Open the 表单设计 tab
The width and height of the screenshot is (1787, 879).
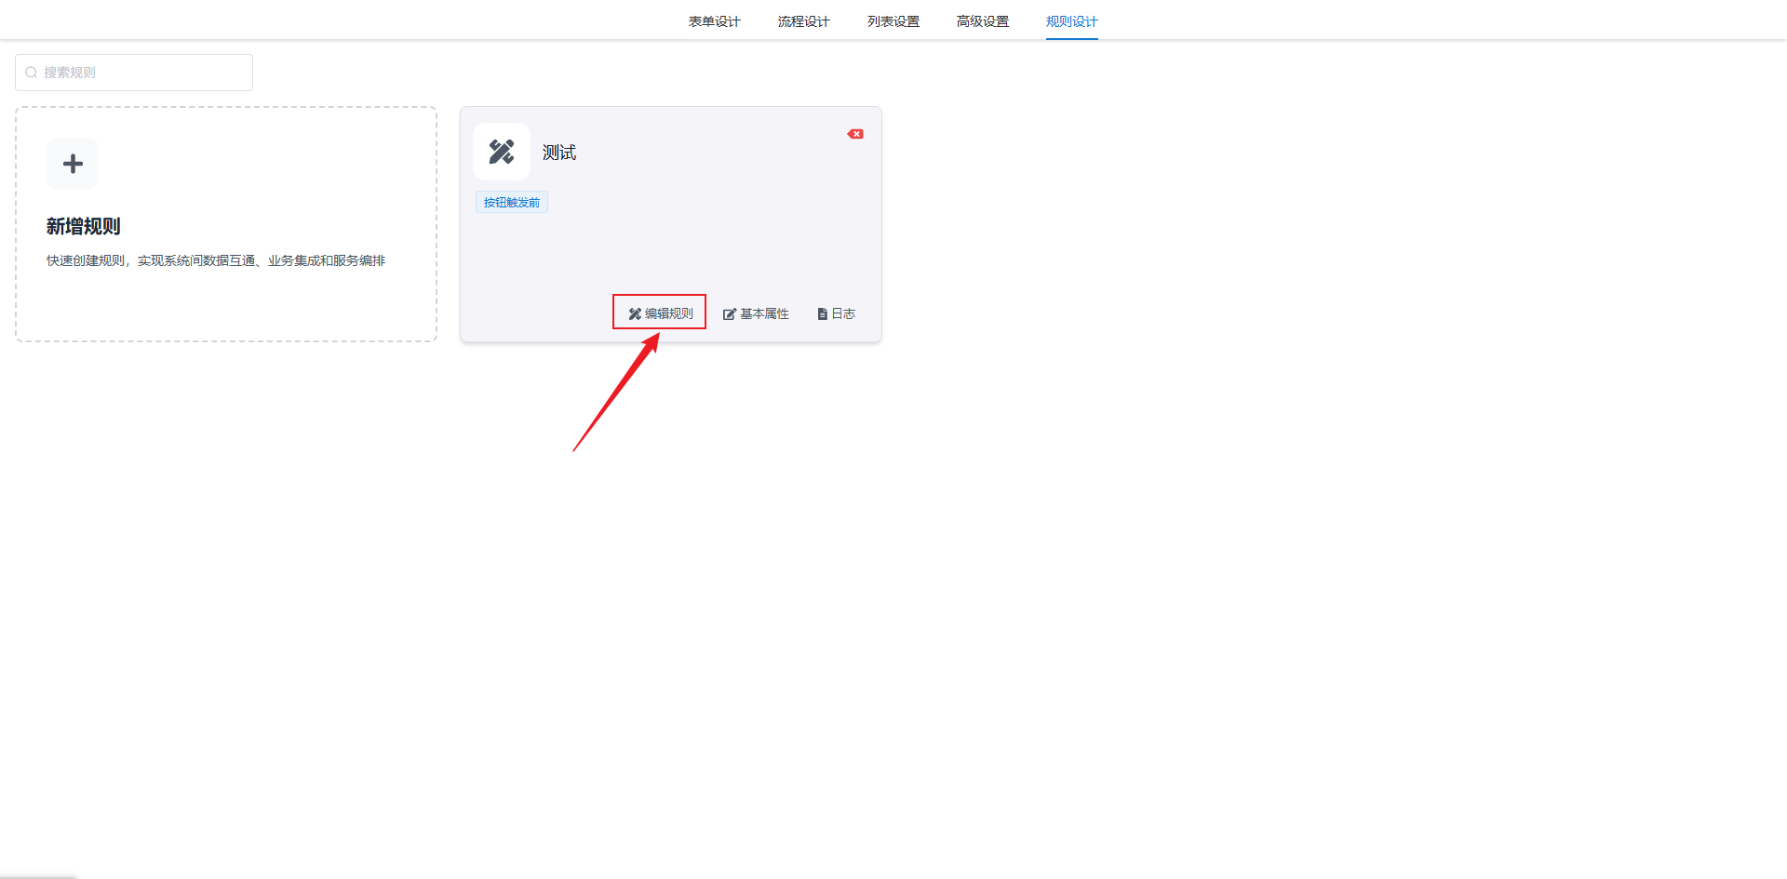point(714,21)
